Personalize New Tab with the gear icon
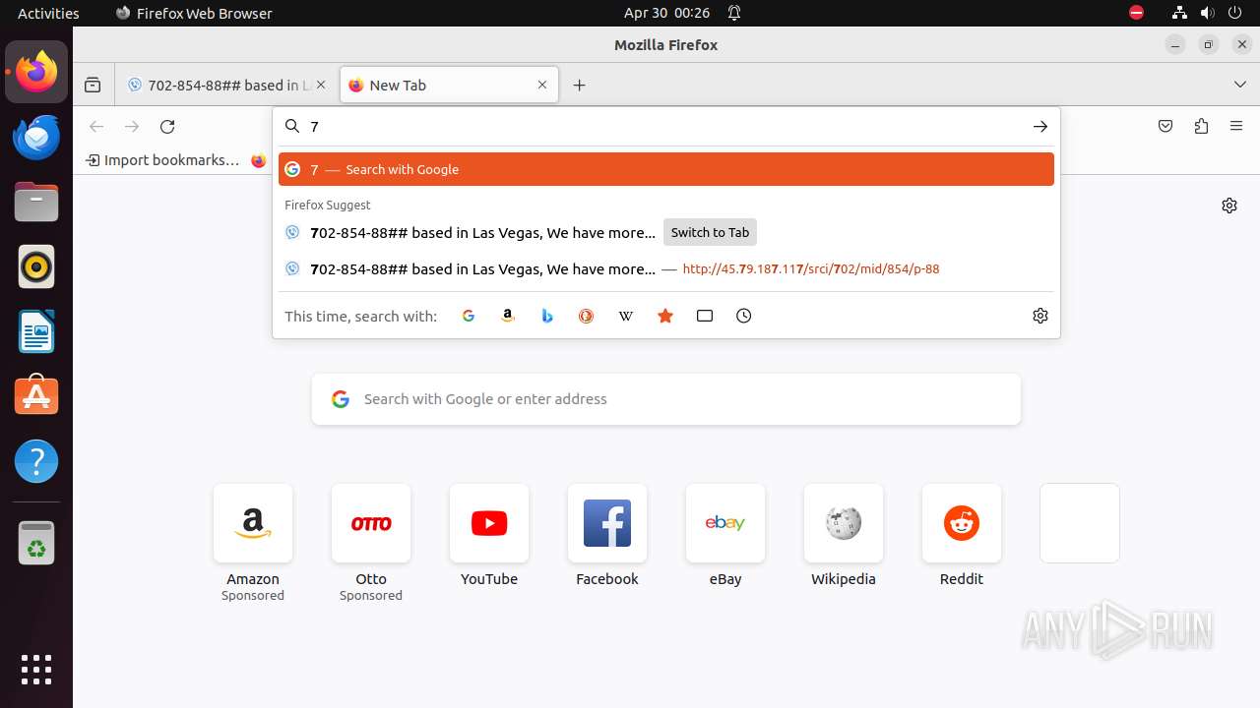This screenshot has width=1260, height=708. [x=1229, y=206]
